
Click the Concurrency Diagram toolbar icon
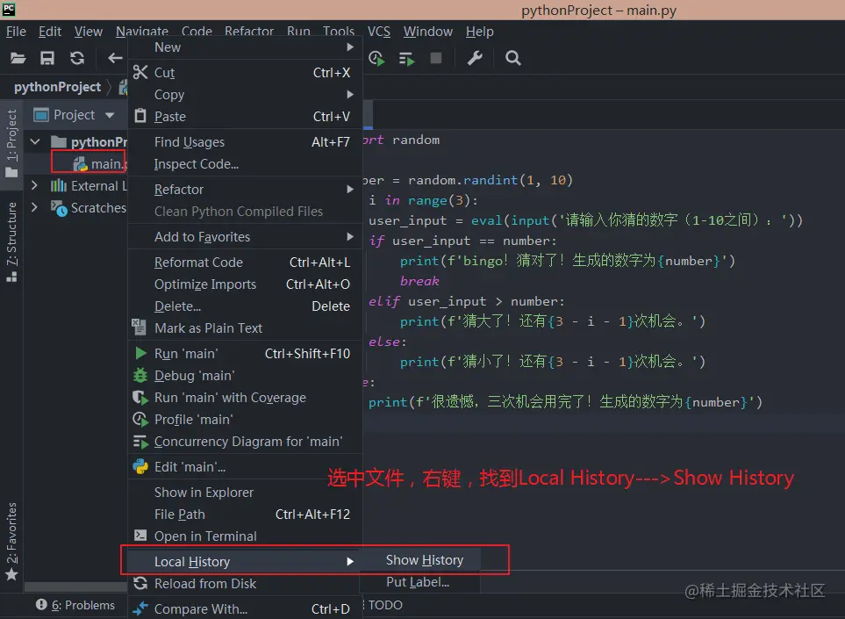[x=406, y=58]
